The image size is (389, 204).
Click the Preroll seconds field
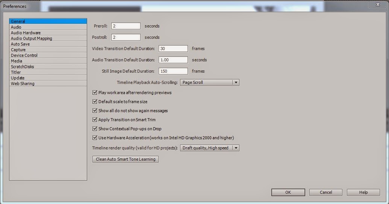point(126,26)
